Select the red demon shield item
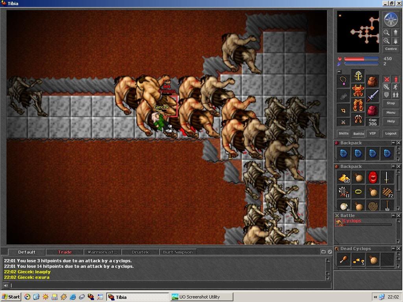Viewport: 403px width, 302px height. pyautogui.click(x=373, y=178)
